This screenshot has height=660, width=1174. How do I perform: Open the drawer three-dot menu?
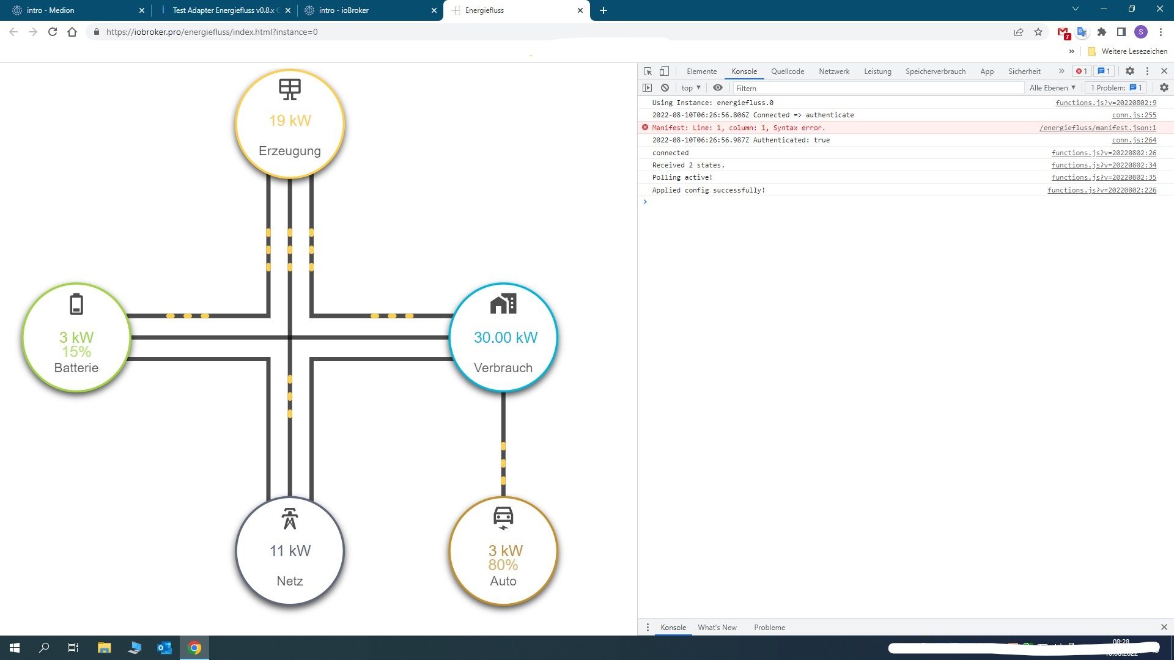[648, 627]
